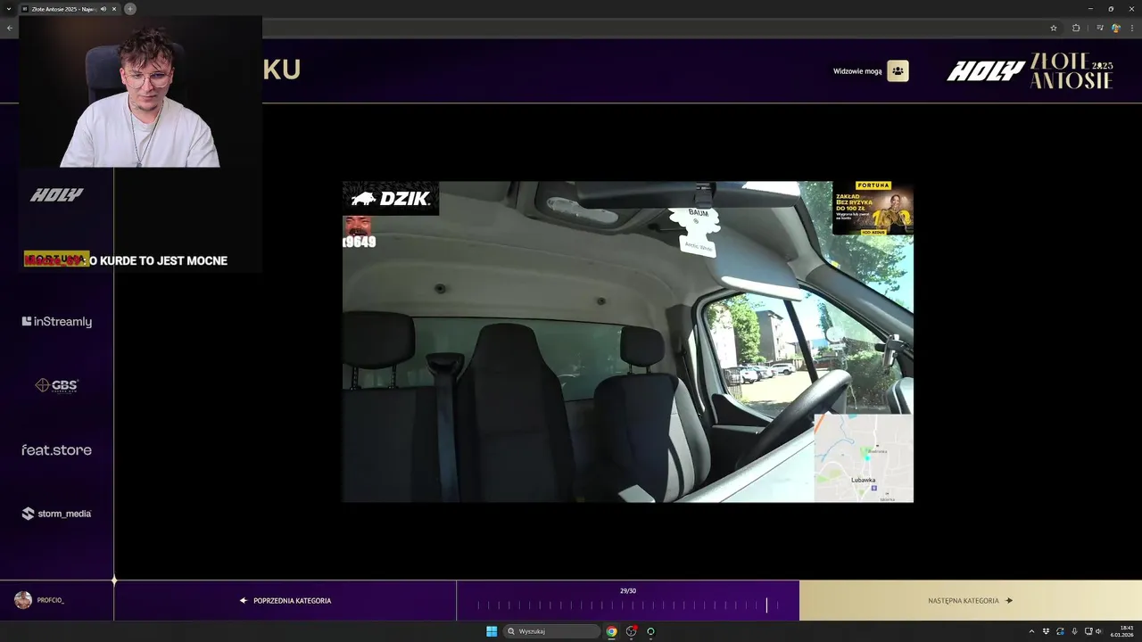Close the Złote Antosie 2025 tab
The image size is (1142, 642).
tap(114, 8)
